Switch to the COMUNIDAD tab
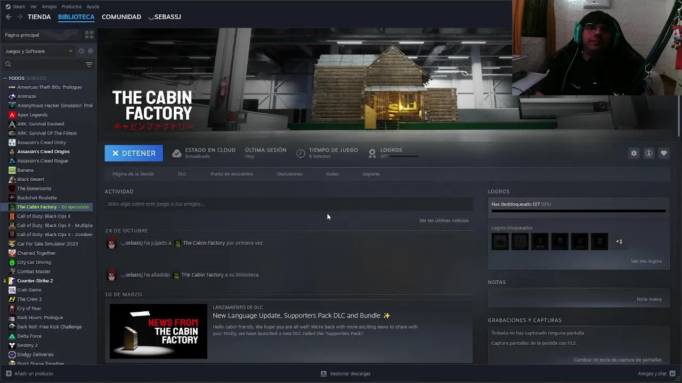 pyautogui.click(x=121, y=17)
